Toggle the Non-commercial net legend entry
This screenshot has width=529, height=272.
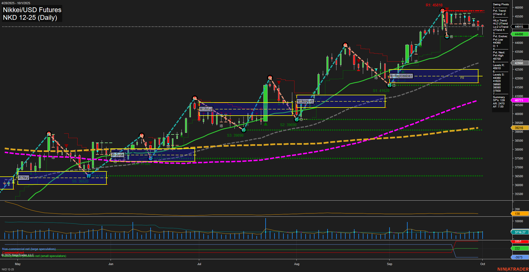coord(29,249)
